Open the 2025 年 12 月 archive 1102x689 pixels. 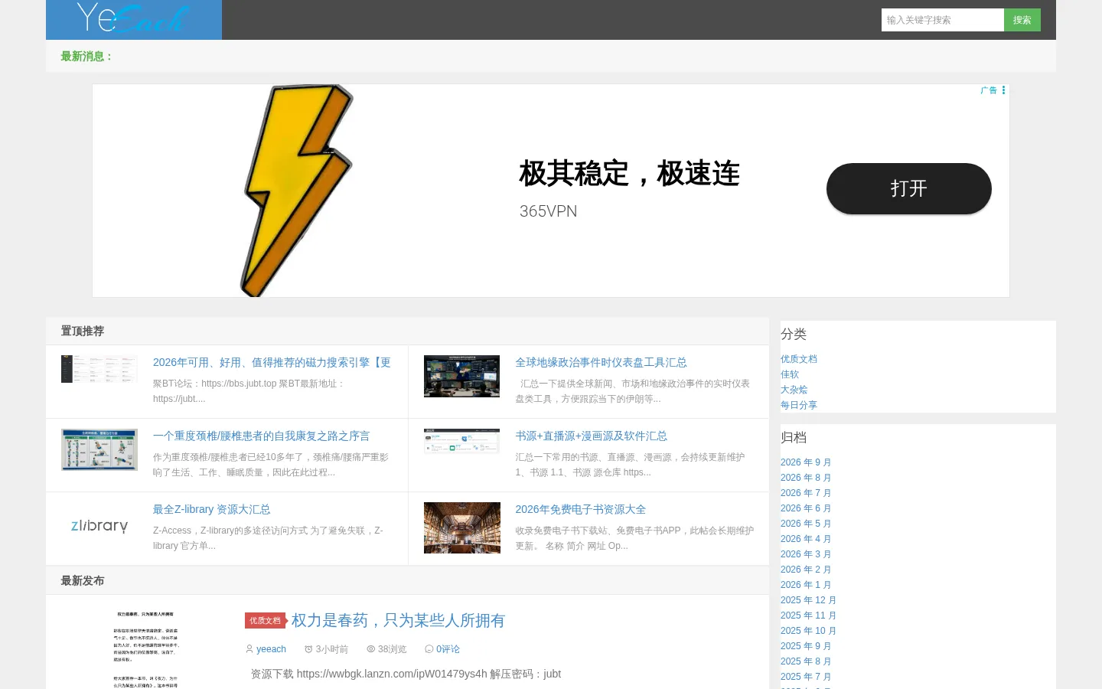click(809, 600)
